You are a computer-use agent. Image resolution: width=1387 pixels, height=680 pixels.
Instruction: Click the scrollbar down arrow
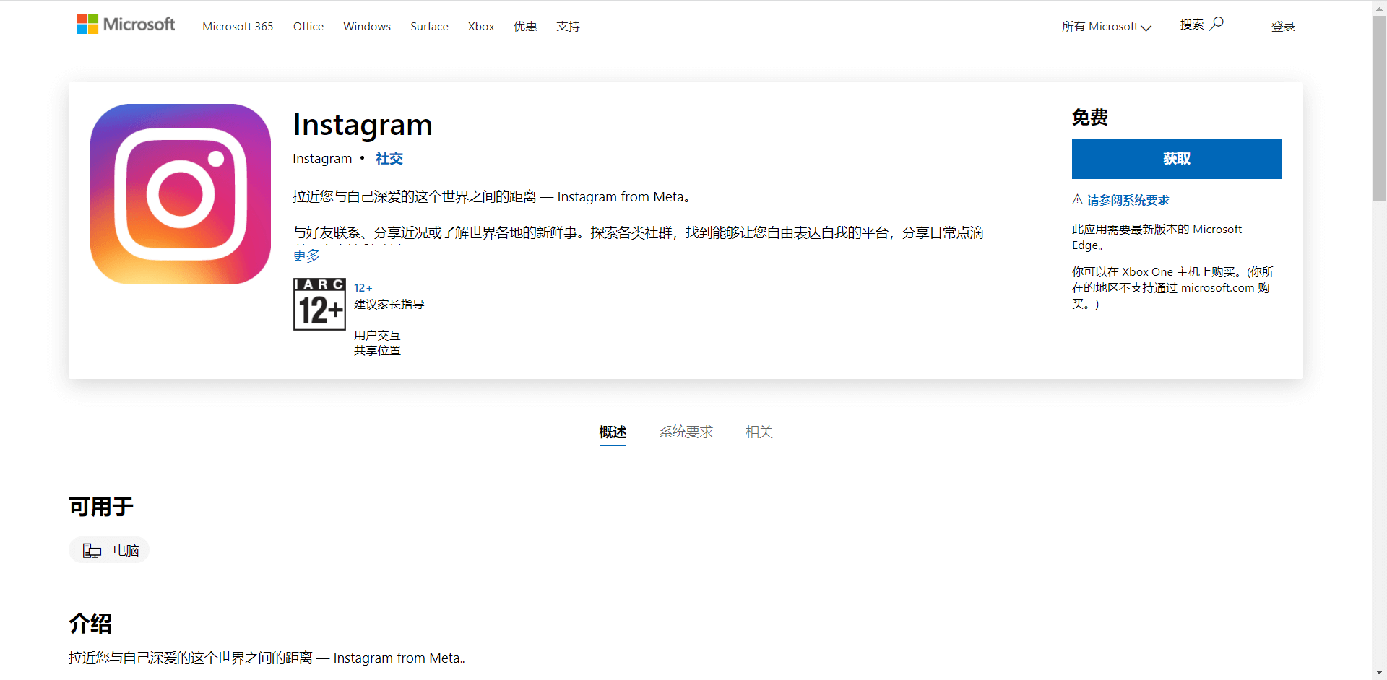pyautogui.click(x=1379, y=673)
